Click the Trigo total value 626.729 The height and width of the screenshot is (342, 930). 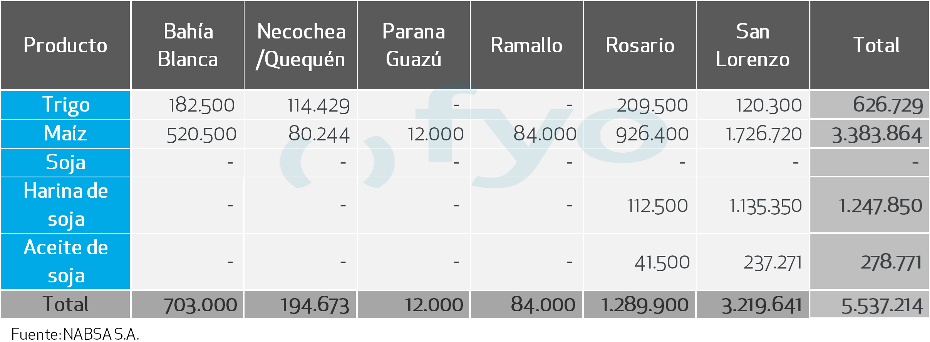pos(888,105)
